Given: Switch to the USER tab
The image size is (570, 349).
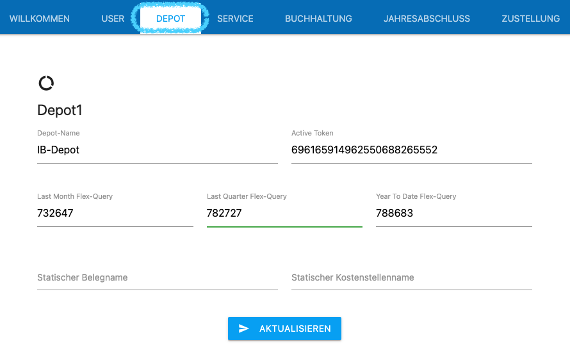Looking at the screenshot, I should pyautogui.click(x=113, y=19).
